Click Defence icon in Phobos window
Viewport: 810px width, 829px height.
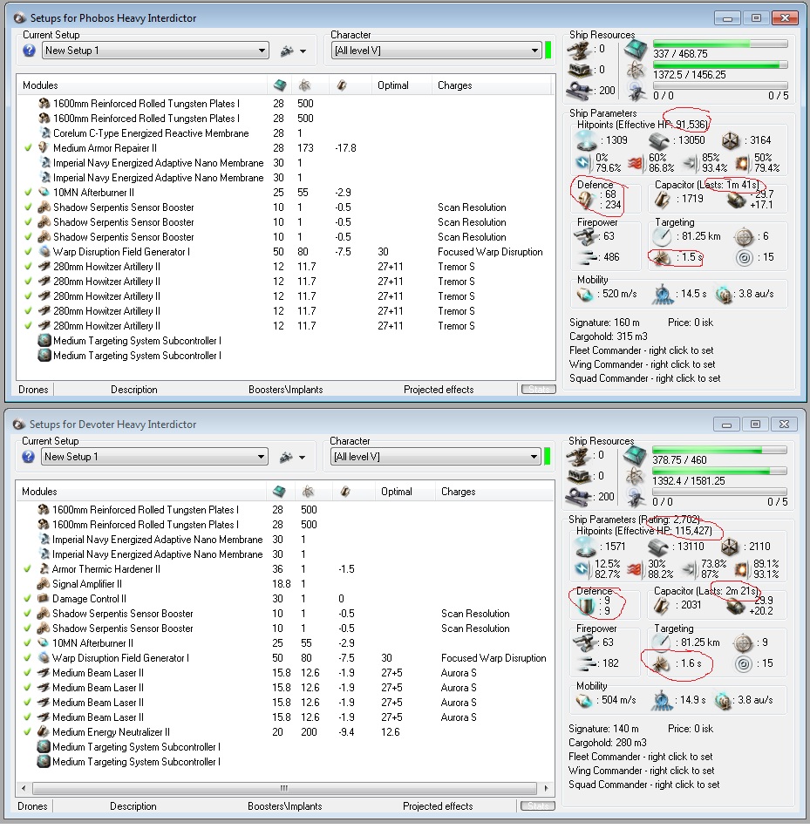tap(585, 200)
